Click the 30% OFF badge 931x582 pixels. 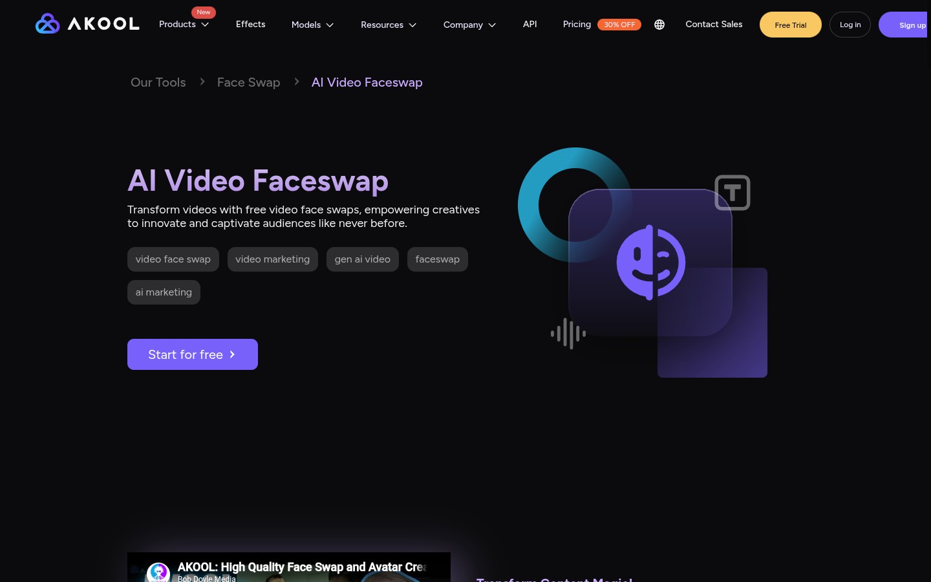[619, 25]
